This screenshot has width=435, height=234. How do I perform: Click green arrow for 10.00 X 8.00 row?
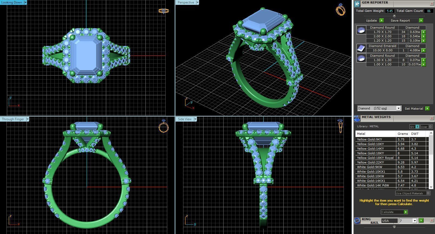424,50
